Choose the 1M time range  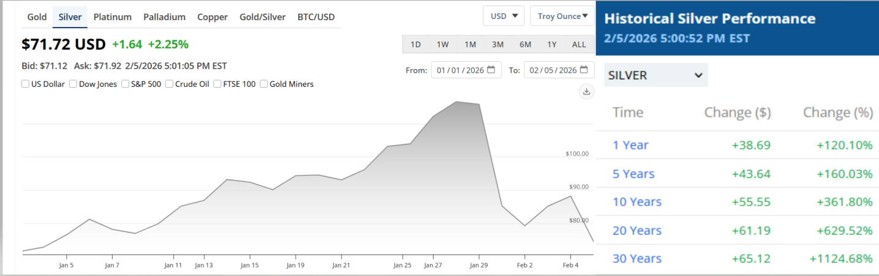point(470,45)
